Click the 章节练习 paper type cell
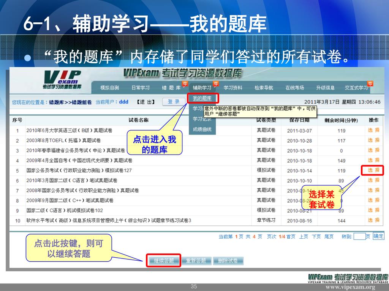The width and height of the screenshot is (389, 291). coord(266,220)
